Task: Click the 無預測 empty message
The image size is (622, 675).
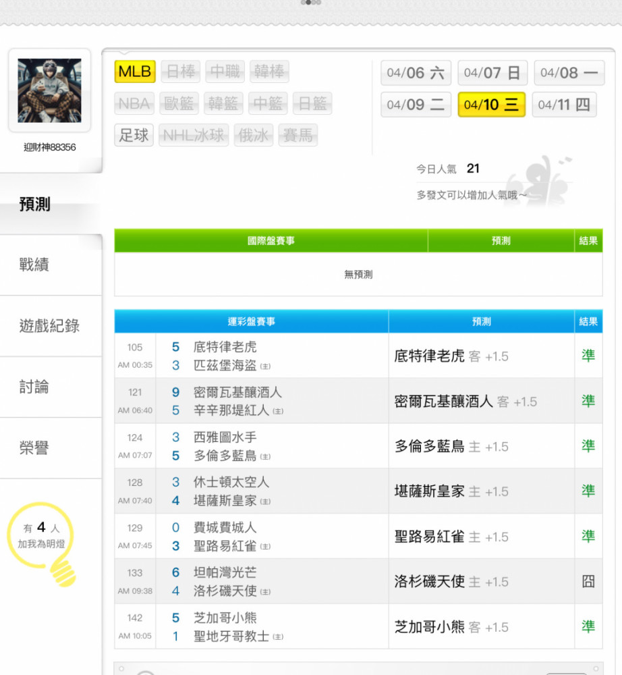Action: (358, 274)
